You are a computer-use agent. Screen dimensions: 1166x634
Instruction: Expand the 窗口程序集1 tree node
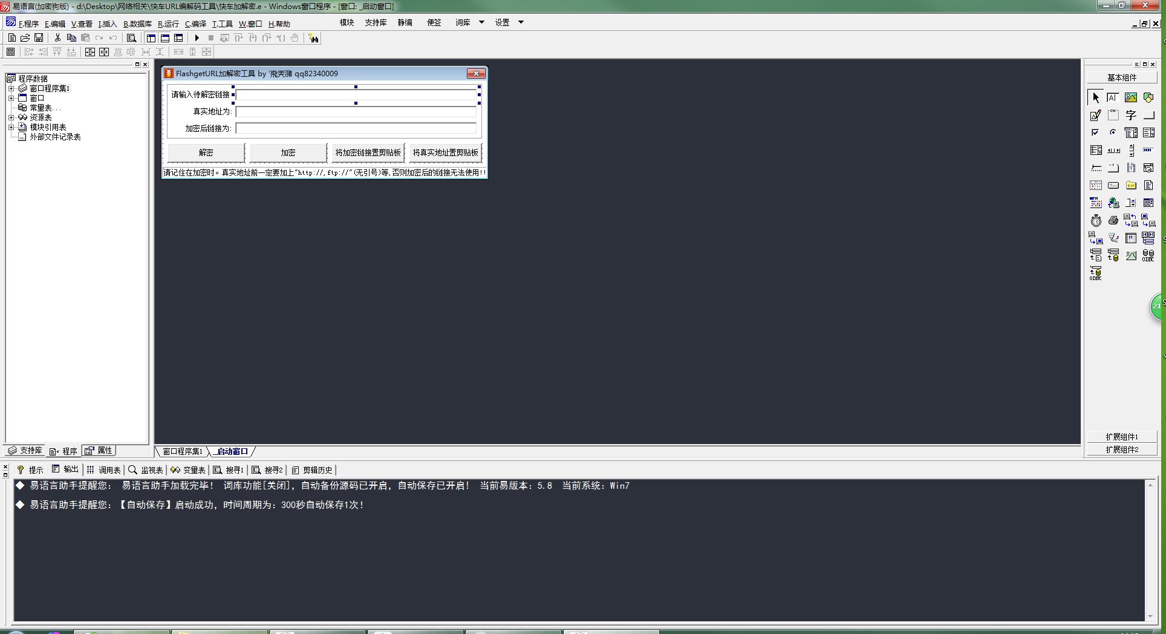point(11,88)
